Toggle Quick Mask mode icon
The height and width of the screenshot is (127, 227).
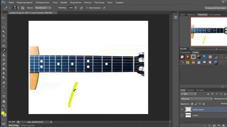tap(4, 119)
